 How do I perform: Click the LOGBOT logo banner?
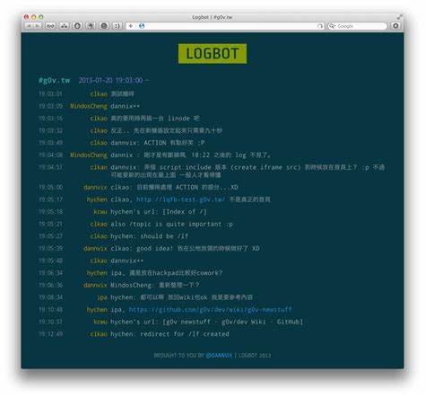click(x=212, y=54)
